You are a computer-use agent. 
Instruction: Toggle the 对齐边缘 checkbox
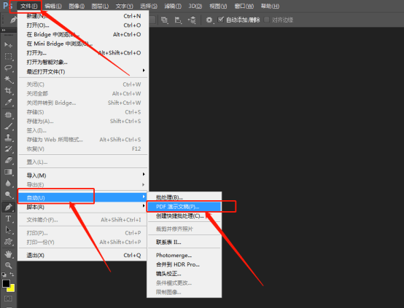[267, 20]
